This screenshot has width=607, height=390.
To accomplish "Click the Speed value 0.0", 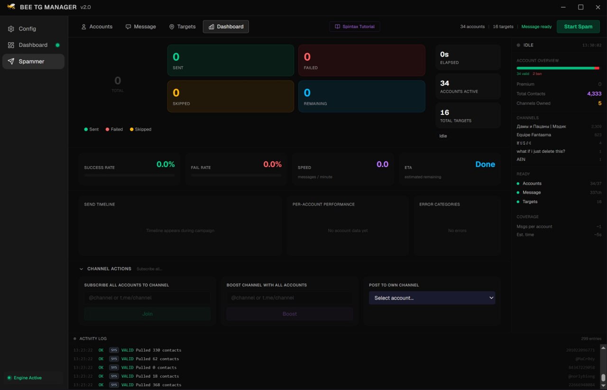I will 382,164.
